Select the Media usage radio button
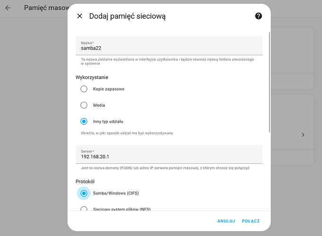322x236 pixels. click(84, 105)
